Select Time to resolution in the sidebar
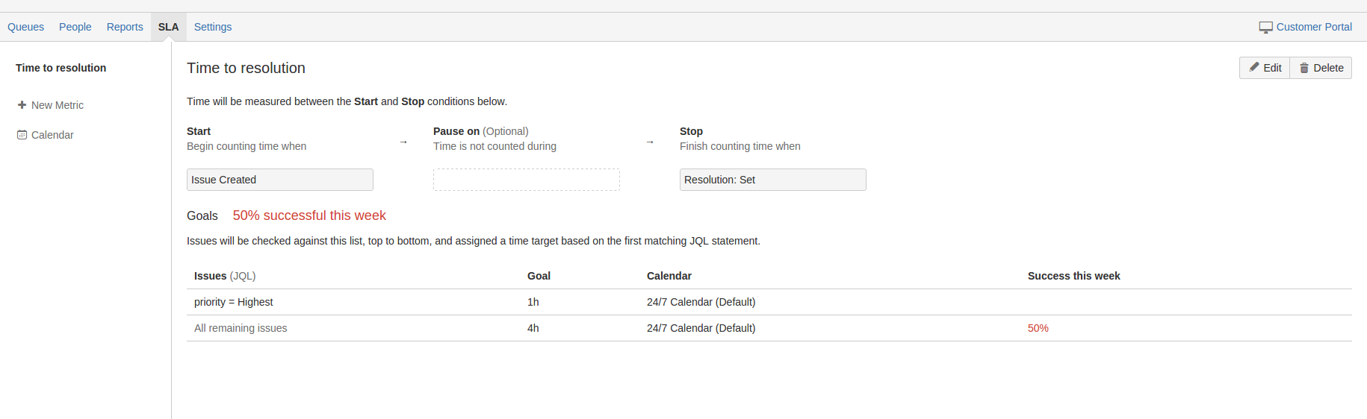Screen dimensions: 1367x419 pyautogui.click(x=61, y=68)
